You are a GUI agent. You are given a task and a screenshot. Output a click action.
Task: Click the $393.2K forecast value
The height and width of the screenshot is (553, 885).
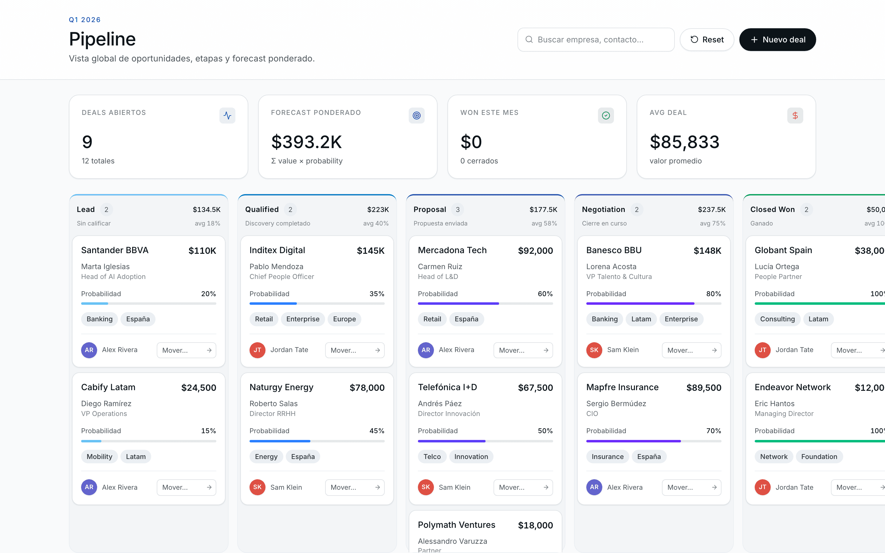click(x=306, y=142)
